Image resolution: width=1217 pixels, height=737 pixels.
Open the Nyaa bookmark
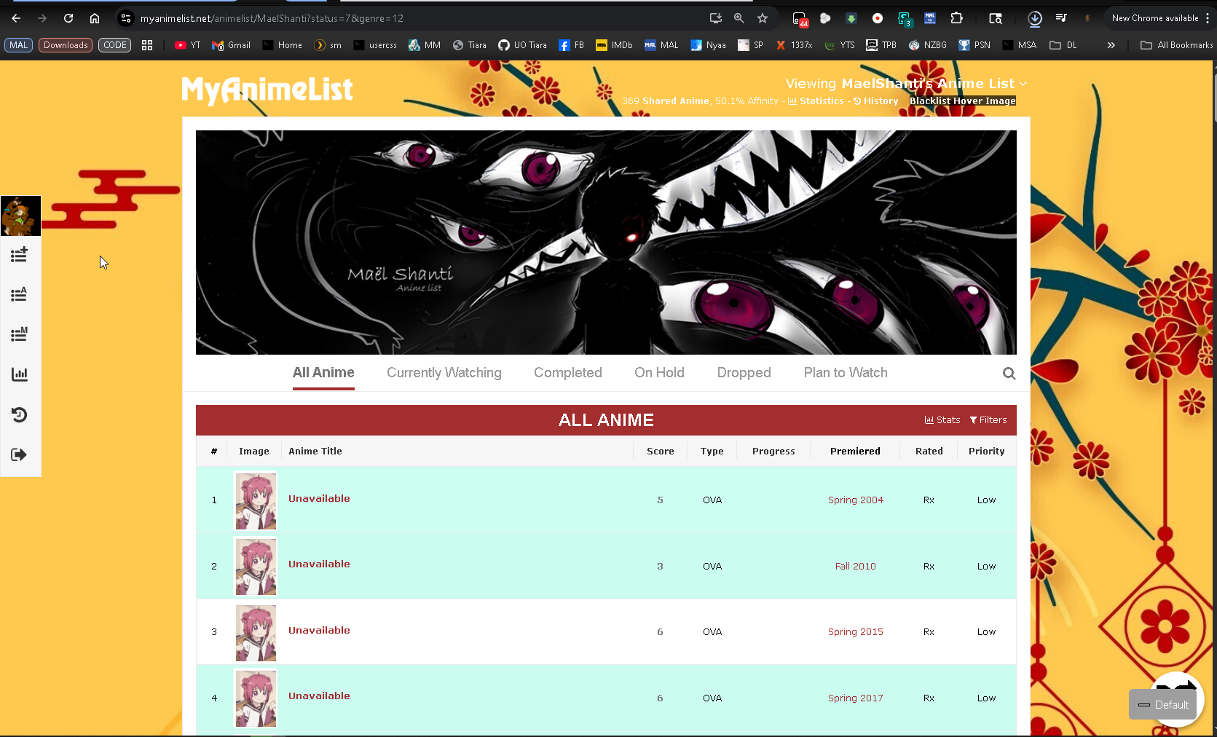pyautogui.click(x=708, y=45)
